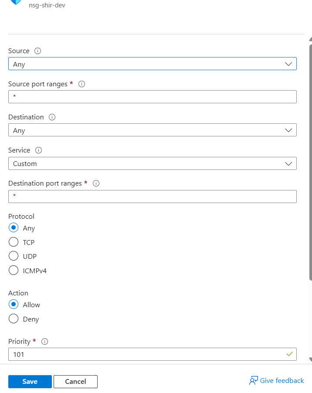Click the info icon for Destination port ranges
This screenshot has width=312, height=393.
(x=96, y=183)
